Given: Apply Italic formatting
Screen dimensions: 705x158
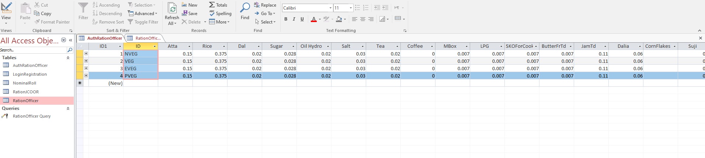Looking at the screenshot, I should pos(294,19).
